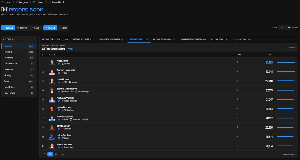The height and width of the screenshot is (160, 300).
Task: Open the Home breadcrumb link
Action: 6,2
